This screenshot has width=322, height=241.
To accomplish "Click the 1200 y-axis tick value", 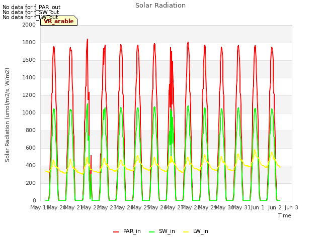I will 29,95.
